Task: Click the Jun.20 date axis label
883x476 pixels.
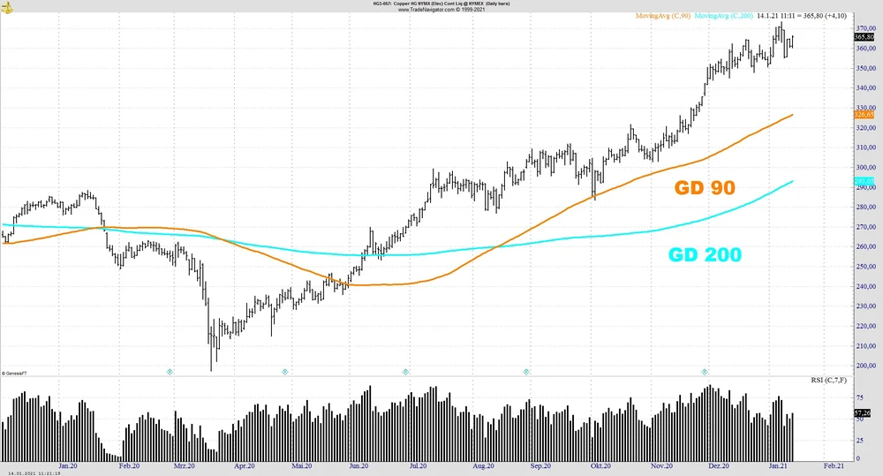Action: pyautogui.click(x=358, y=465)
